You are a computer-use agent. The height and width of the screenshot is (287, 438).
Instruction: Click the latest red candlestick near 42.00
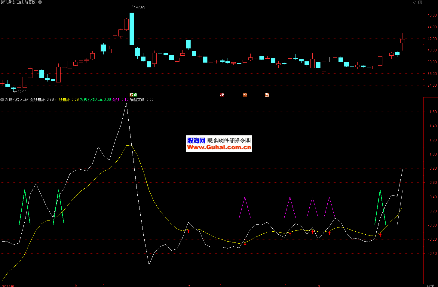point(403,41)
